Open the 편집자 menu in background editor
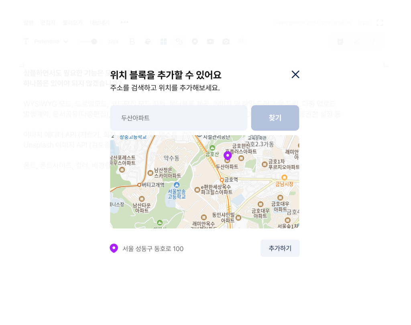This screenshot has width=411, height=325. 48,22
